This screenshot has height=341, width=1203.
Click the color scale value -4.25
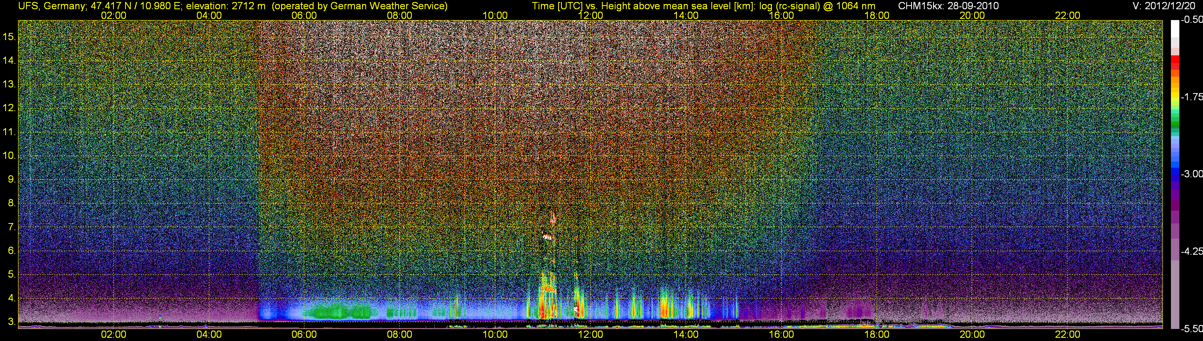(x=1191, y=251)
